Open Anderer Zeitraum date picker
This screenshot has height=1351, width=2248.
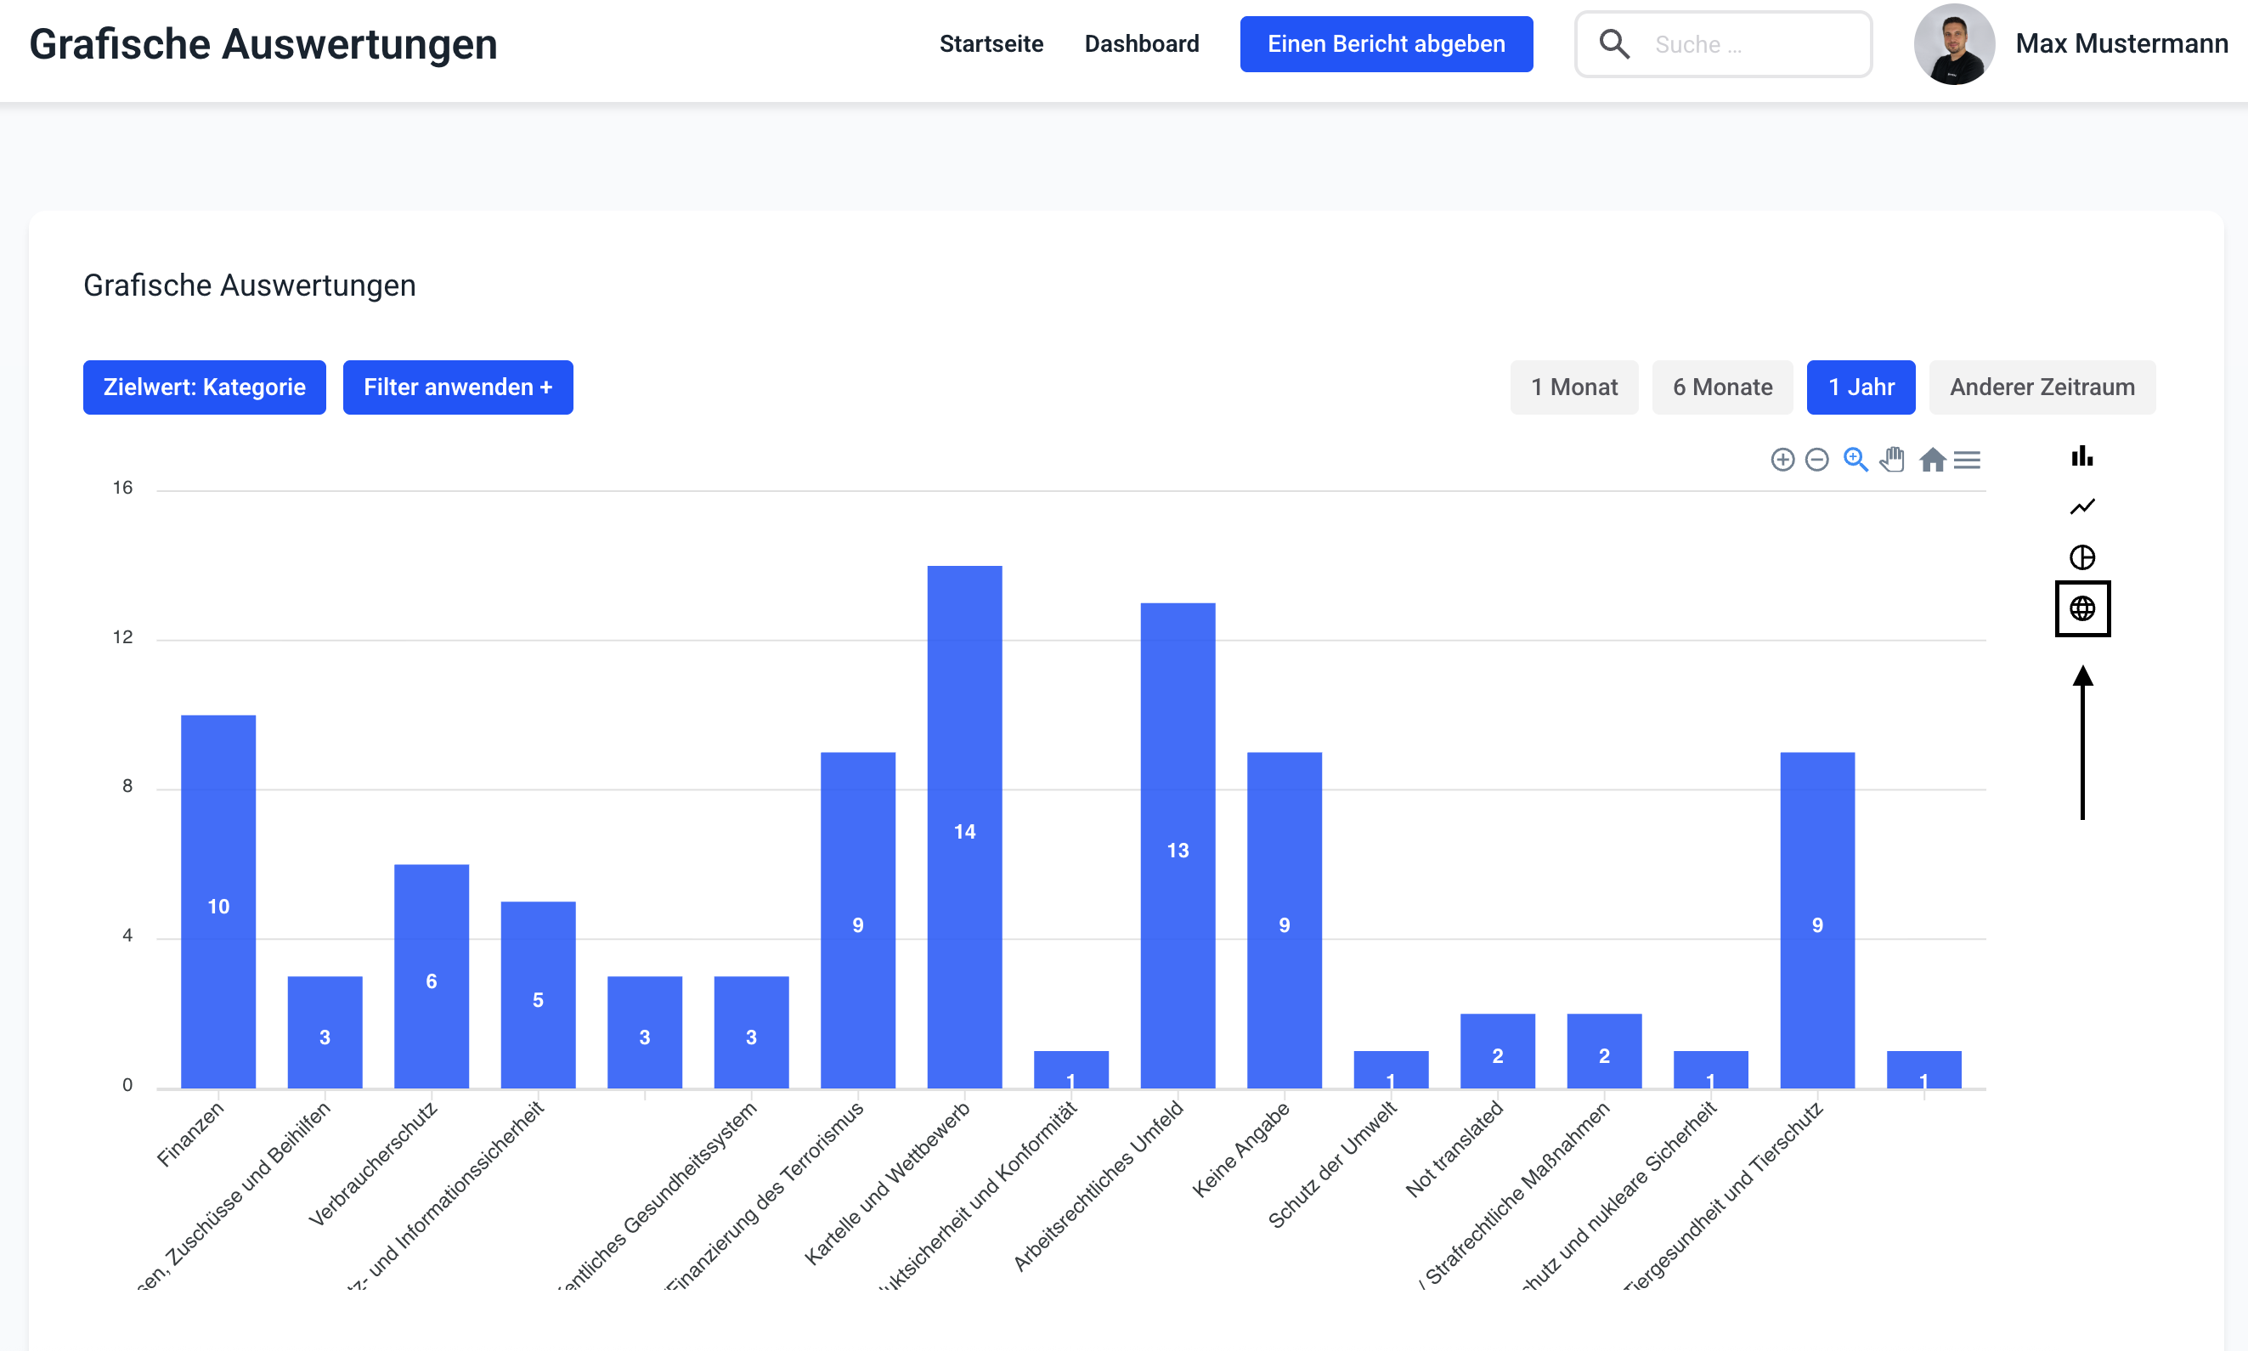[x=2042, y=387]
